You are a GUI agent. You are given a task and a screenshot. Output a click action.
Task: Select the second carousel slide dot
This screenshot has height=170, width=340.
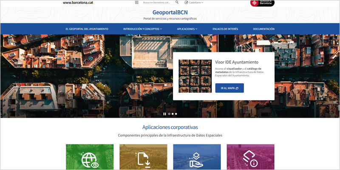[x=173, y=113]
